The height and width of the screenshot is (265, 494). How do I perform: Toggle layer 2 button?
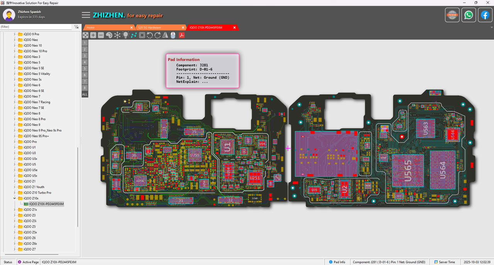click(85, 49)
